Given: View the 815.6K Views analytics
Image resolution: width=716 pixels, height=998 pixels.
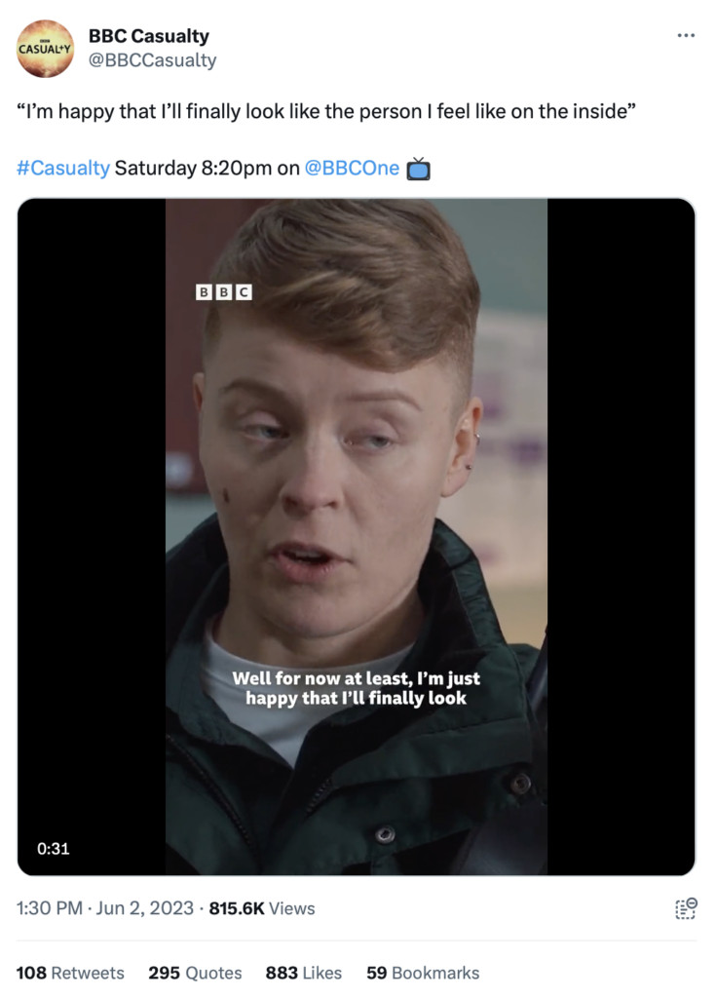Looking at the screenshot, I should [x=261, y=908].
